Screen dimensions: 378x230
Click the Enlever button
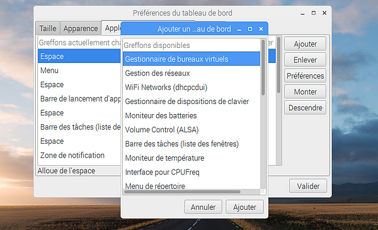[x=305, y=60]
